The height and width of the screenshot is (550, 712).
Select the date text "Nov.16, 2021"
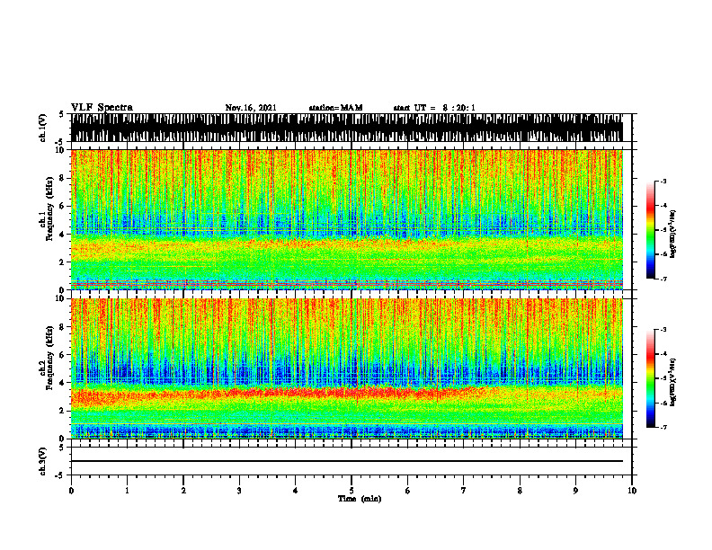tap(251, 108)
